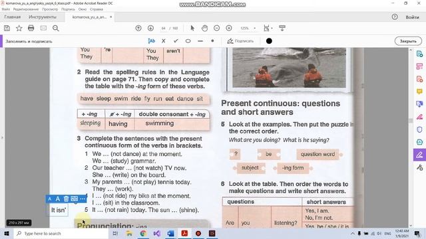The height and width of the screenshot is (239, 426).
Task: Zoom out with minus icon
Action: [x=216, y=28]
